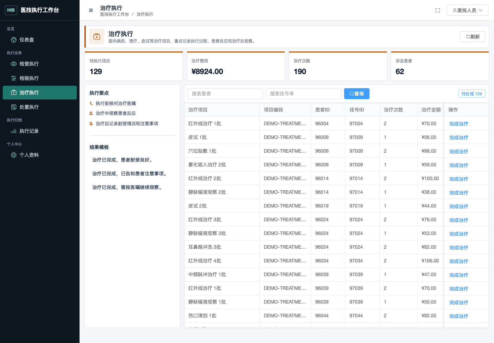Click the dashboard gauge icon
Screen dimensions: 494x343
pyautogui.click(x=14, y=40)
